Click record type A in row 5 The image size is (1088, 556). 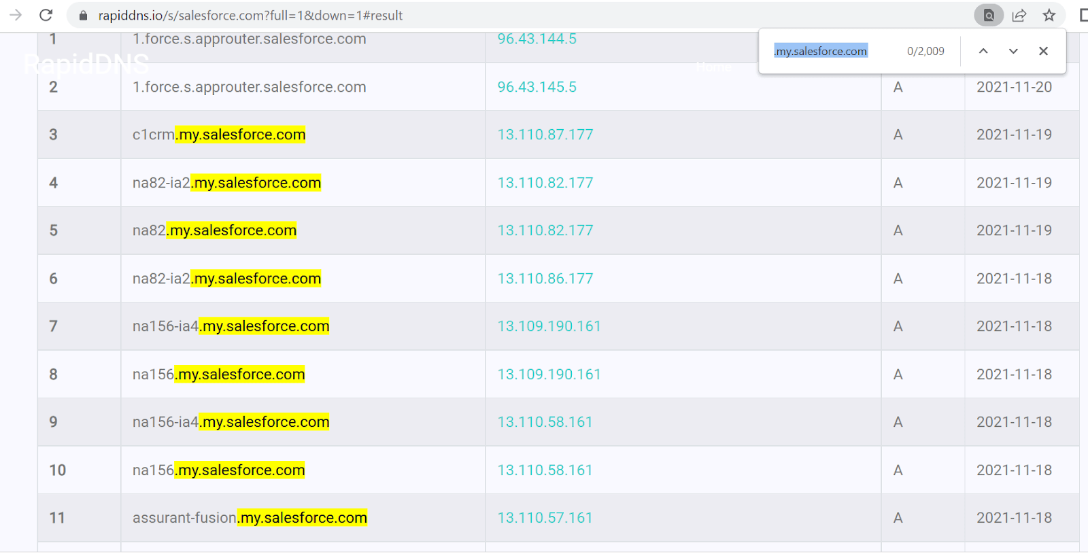[898, 230]
